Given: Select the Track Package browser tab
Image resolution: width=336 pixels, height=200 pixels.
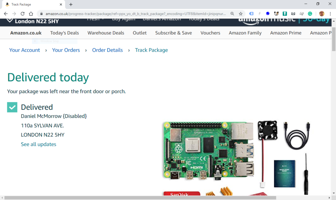Looking at the screenshot, I should point(33,5).
